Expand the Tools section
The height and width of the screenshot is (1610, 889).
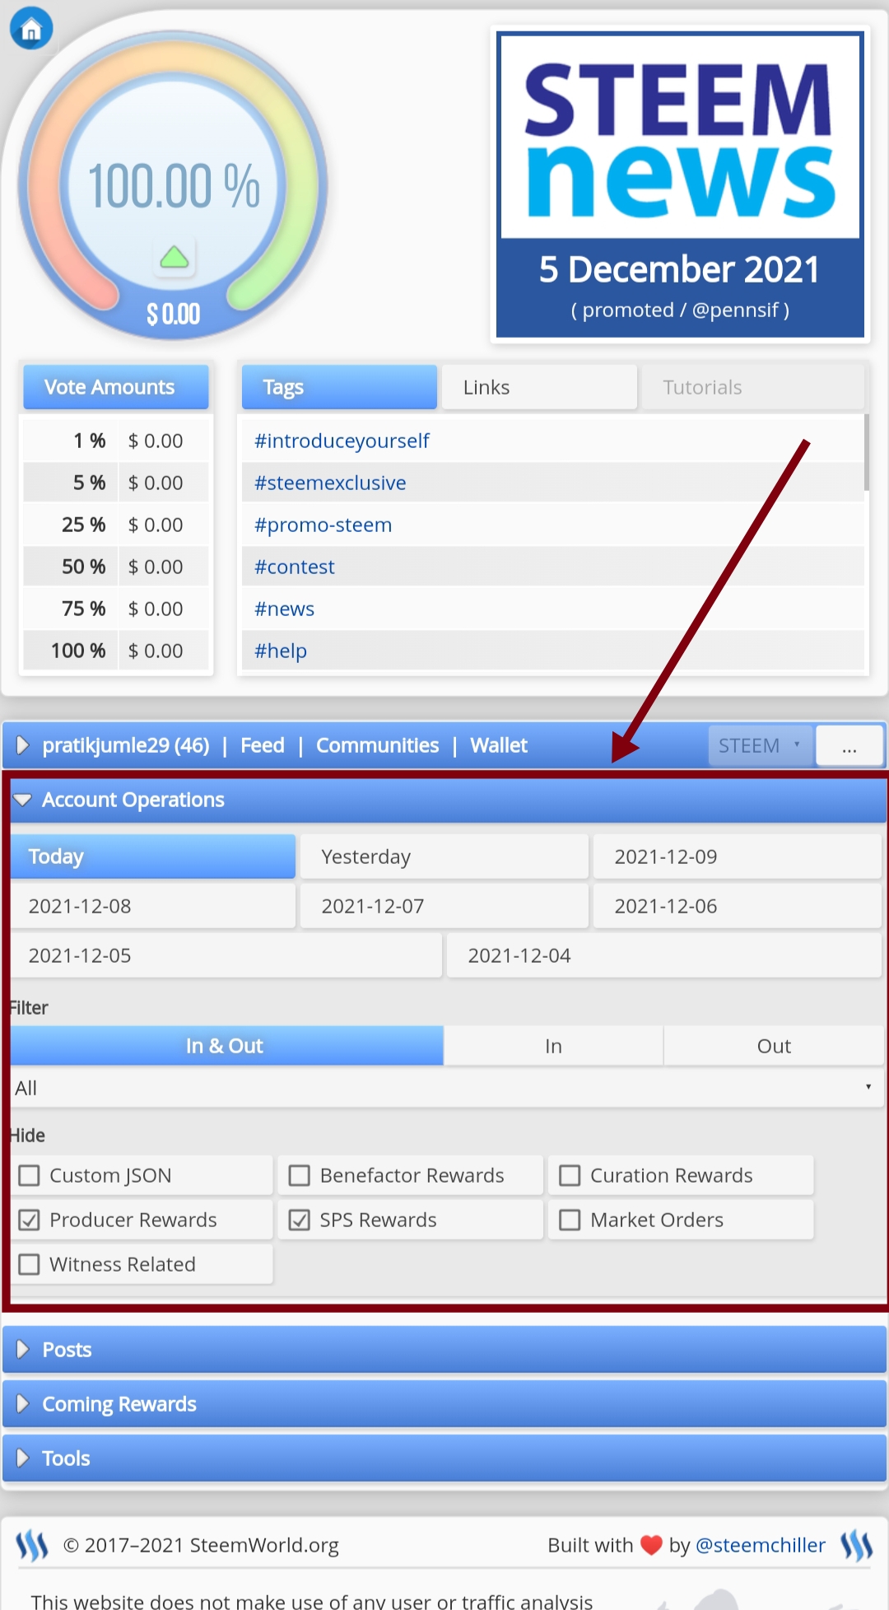click(444, 1458)
